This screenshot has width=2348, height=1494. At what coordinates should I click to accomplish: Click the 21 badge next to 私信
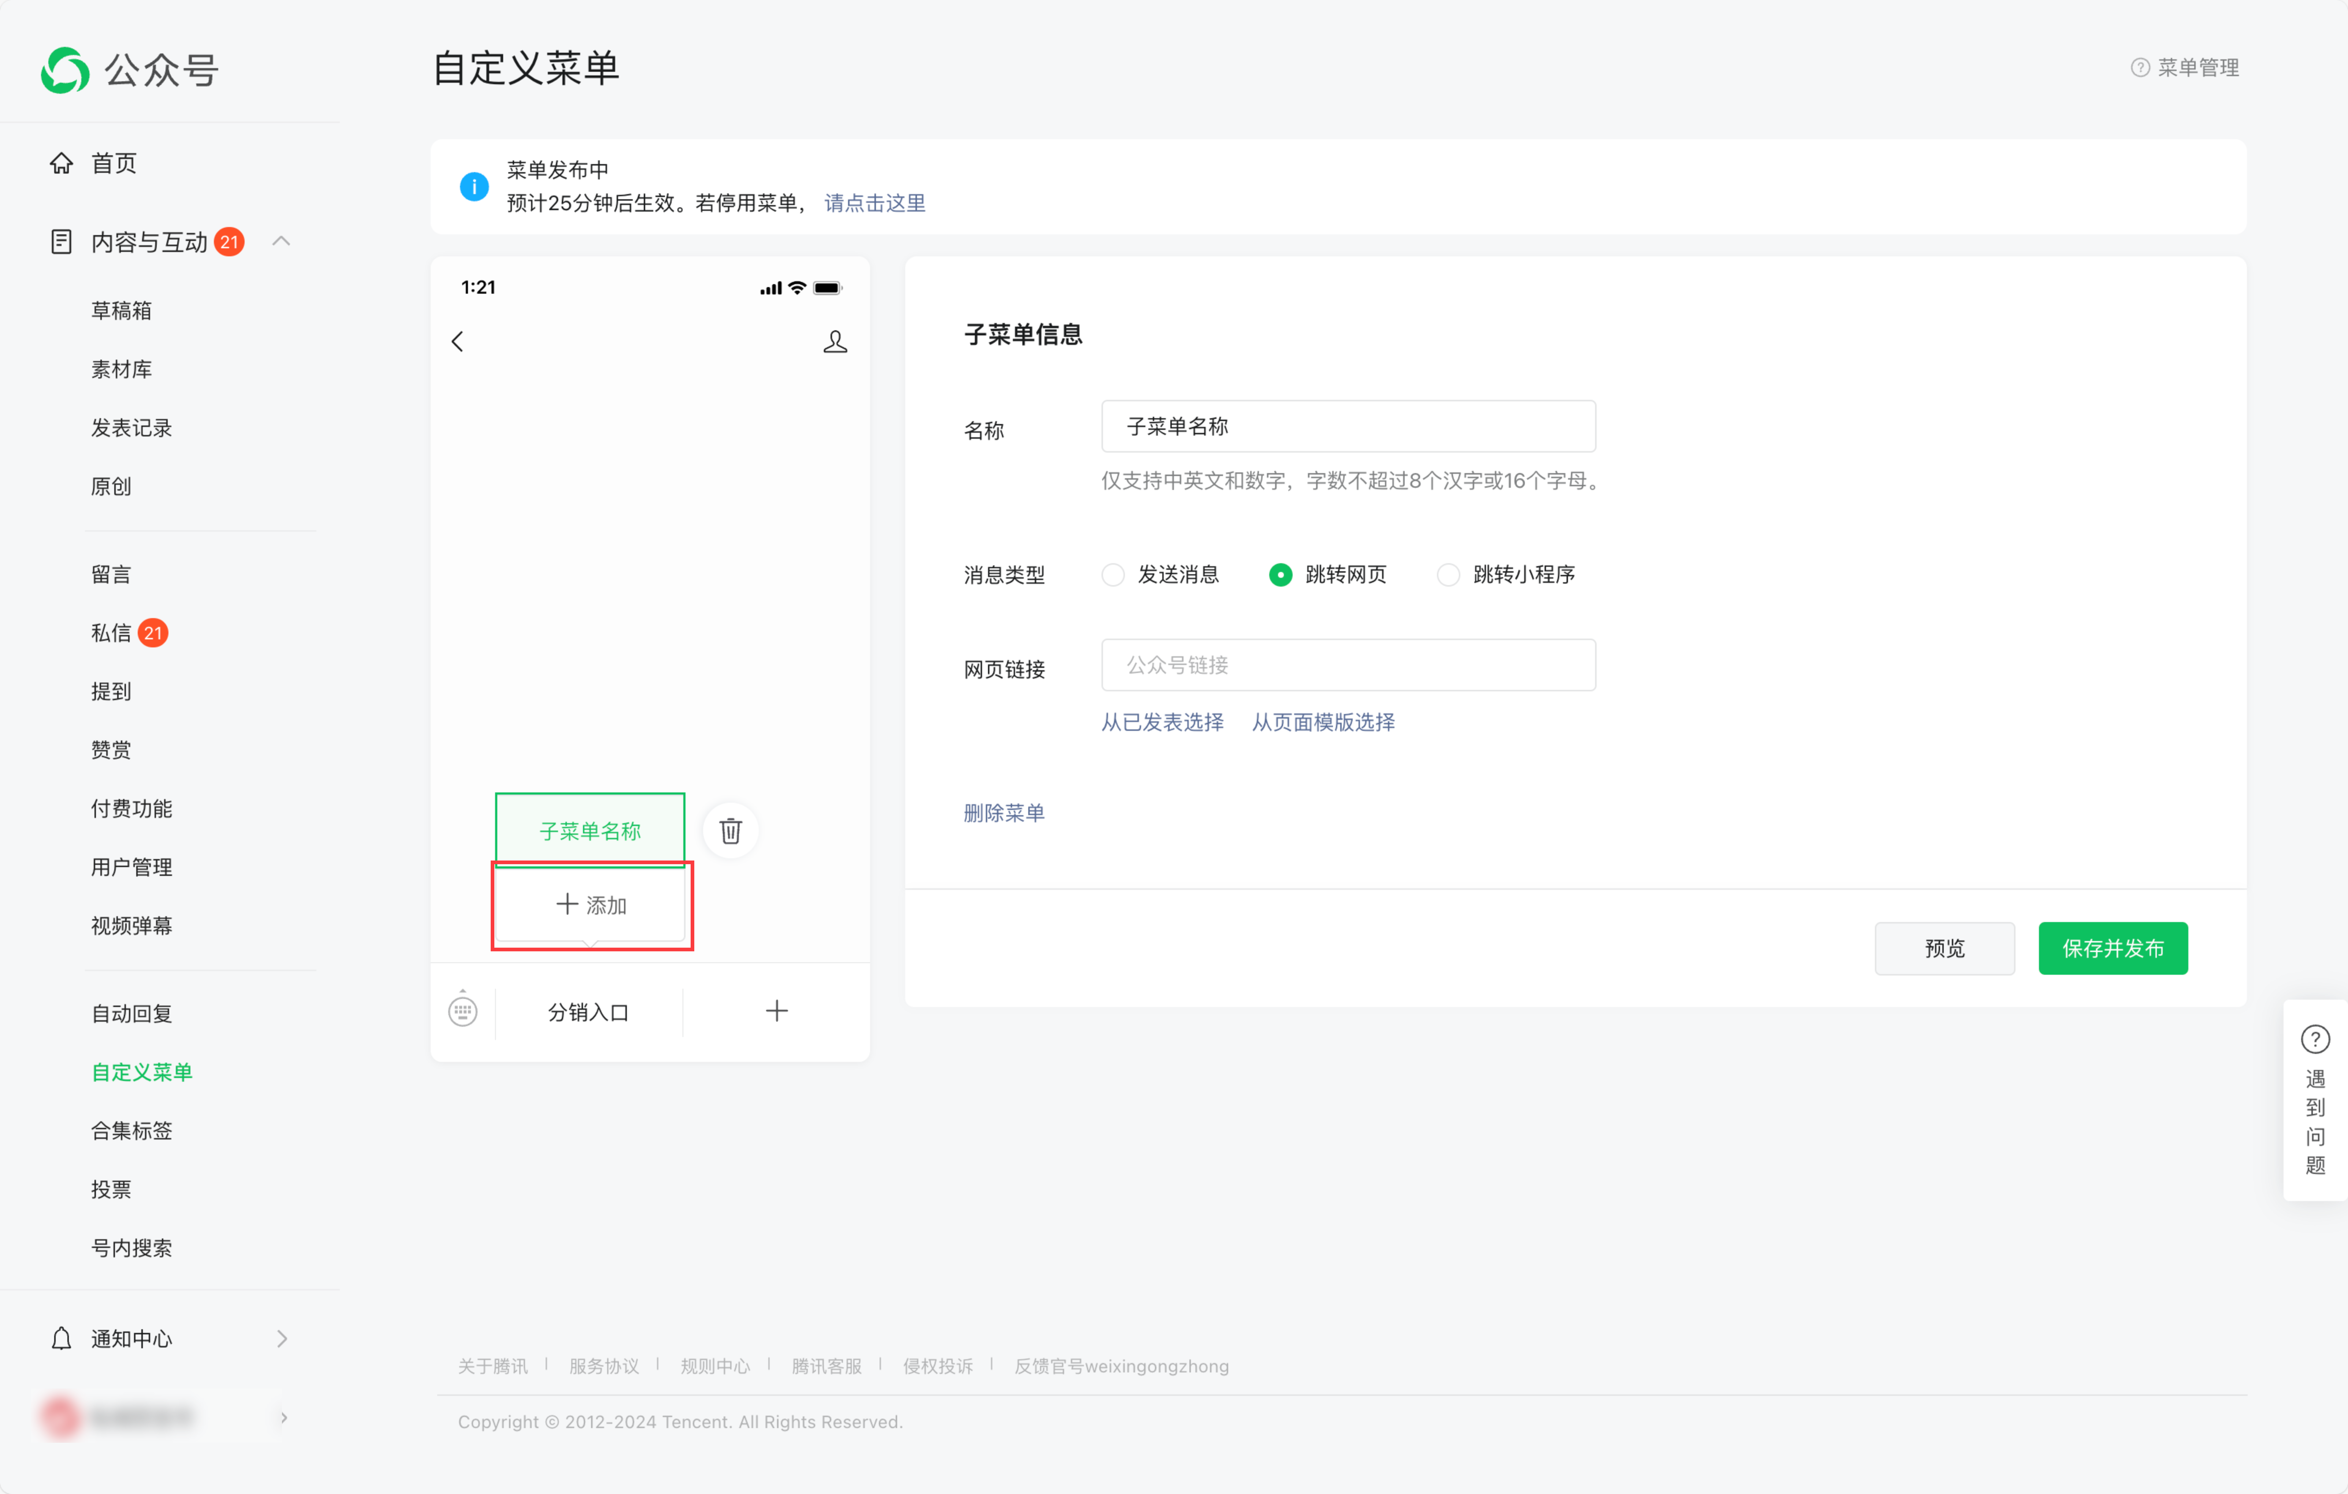click(x=153, y=633)
